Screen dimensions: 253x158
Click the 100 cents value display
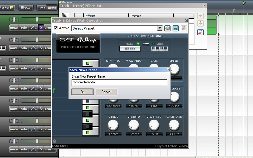click(x=113, y=106)
